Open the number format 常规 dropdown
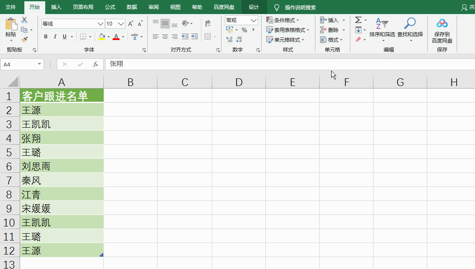The image size is (475, 269). point(254,20)
